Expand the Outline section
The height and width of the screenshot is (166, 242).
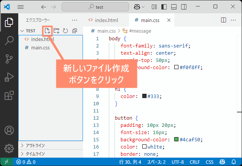pyautogui.click(x=51, y=145)
